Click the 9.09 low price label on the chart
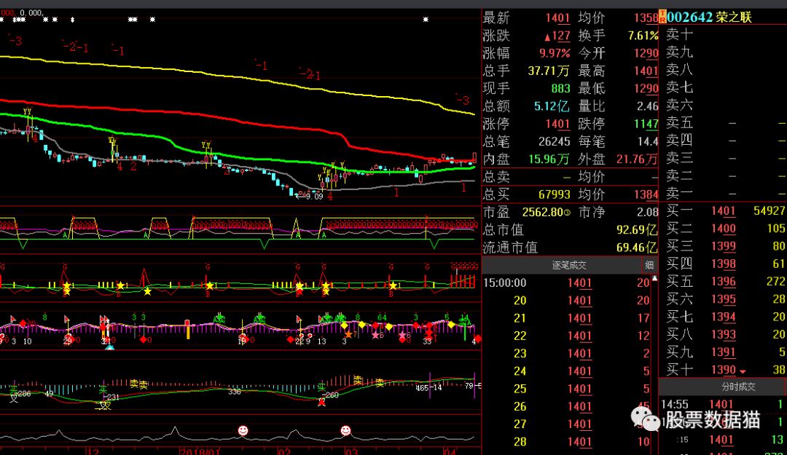Viewport: 787px width, 455px height. click(x=315, y=196)
